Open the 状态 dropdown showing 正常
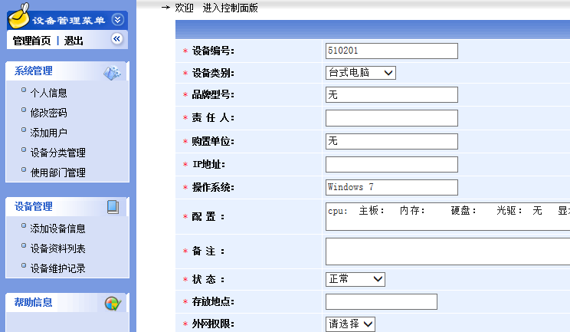 [x=355, y=279]
